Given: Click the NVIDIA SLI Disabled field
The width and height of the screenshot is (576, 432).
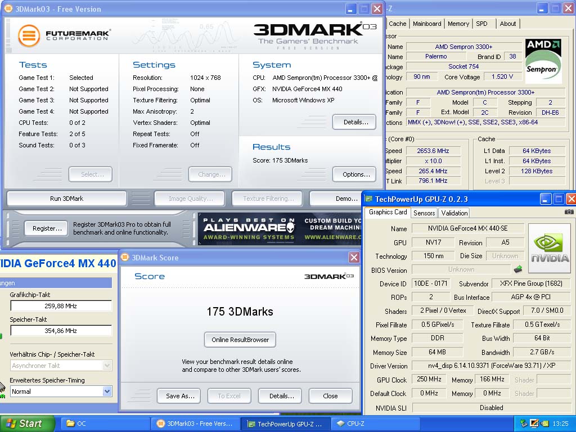Looking at the screenshot, I should tap(492, 407).
